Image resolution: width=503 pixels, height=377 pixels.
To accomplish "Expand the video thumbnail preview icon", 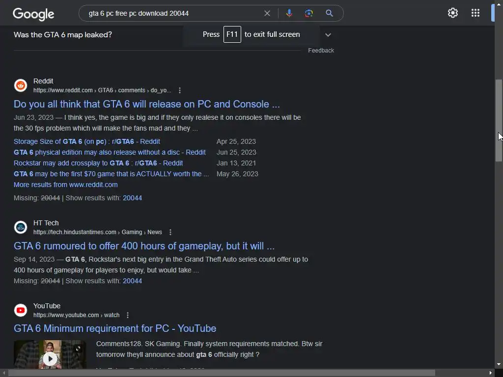I will pyautogui.click(x=78, y=349).
